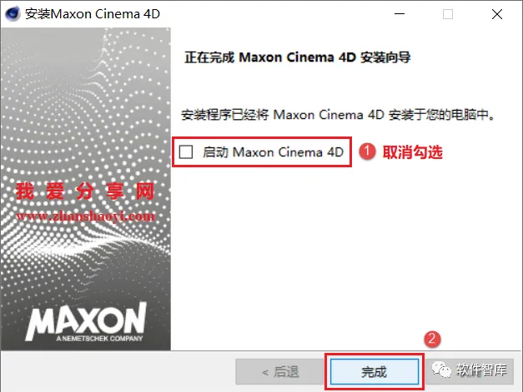Close the Maxon Cinema 4D installer window
This screenshot has width=523, height=392.
point(497,14)
